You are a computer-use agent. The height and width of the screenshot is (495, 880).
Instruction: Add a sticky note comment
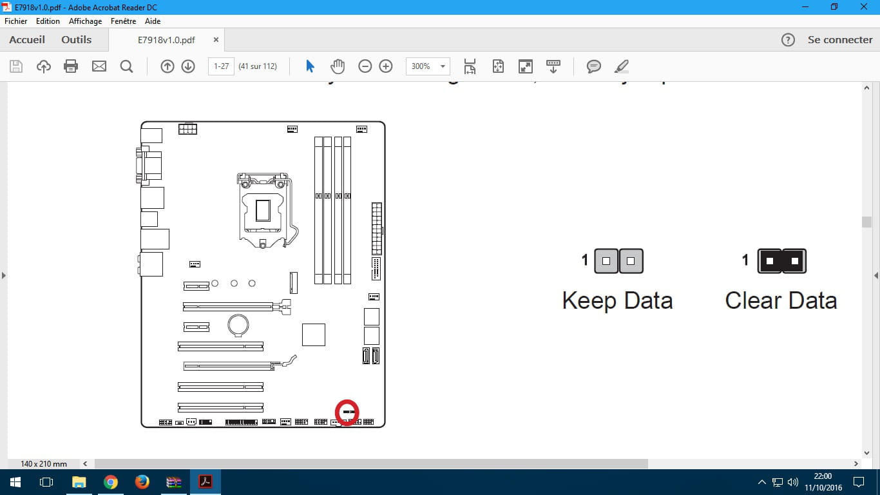point(593,66)
